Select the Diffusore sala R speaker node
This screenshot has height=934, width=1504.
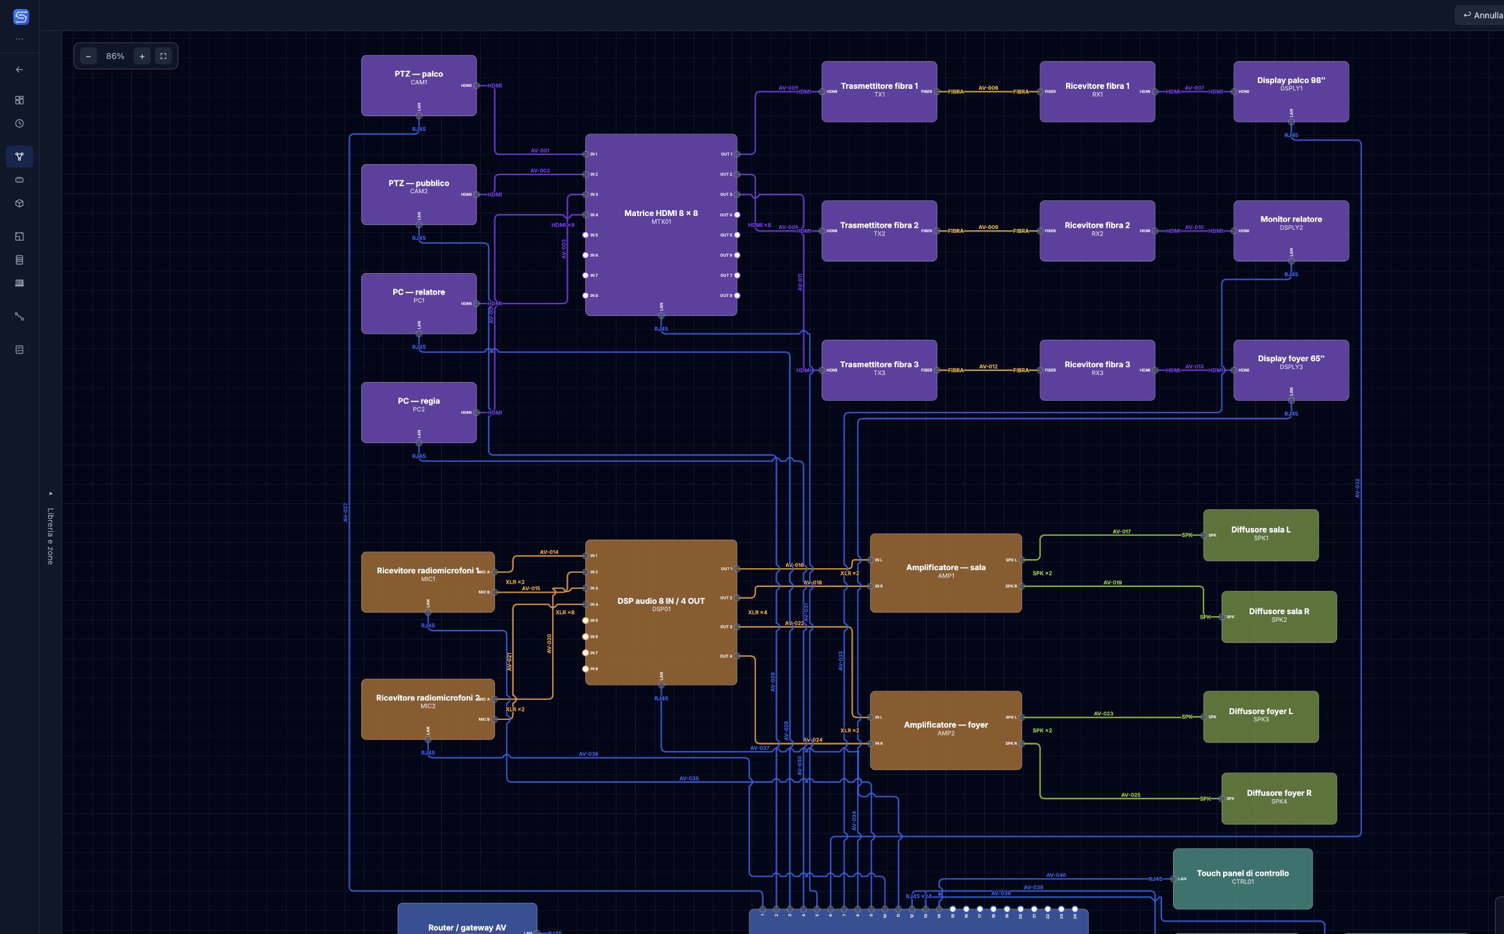click(1279, 617)
